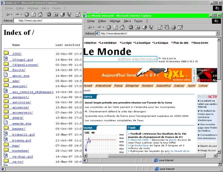Viewport: 223px width, 172px height.
Task: Click address field showing www.cai.com
Action: (48, 20)
